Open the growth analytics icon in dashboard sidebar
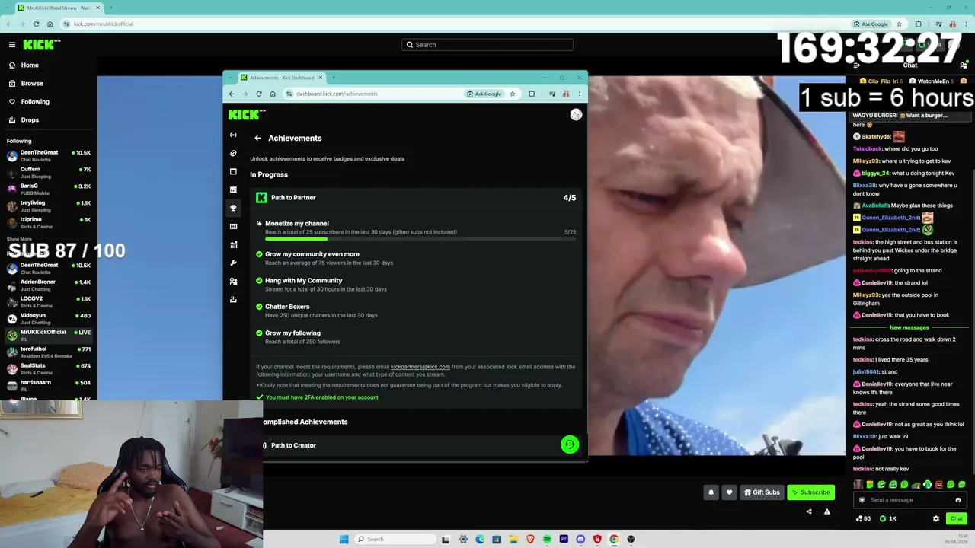Screen dimensions: 975x548 click(x=233, y=244)
